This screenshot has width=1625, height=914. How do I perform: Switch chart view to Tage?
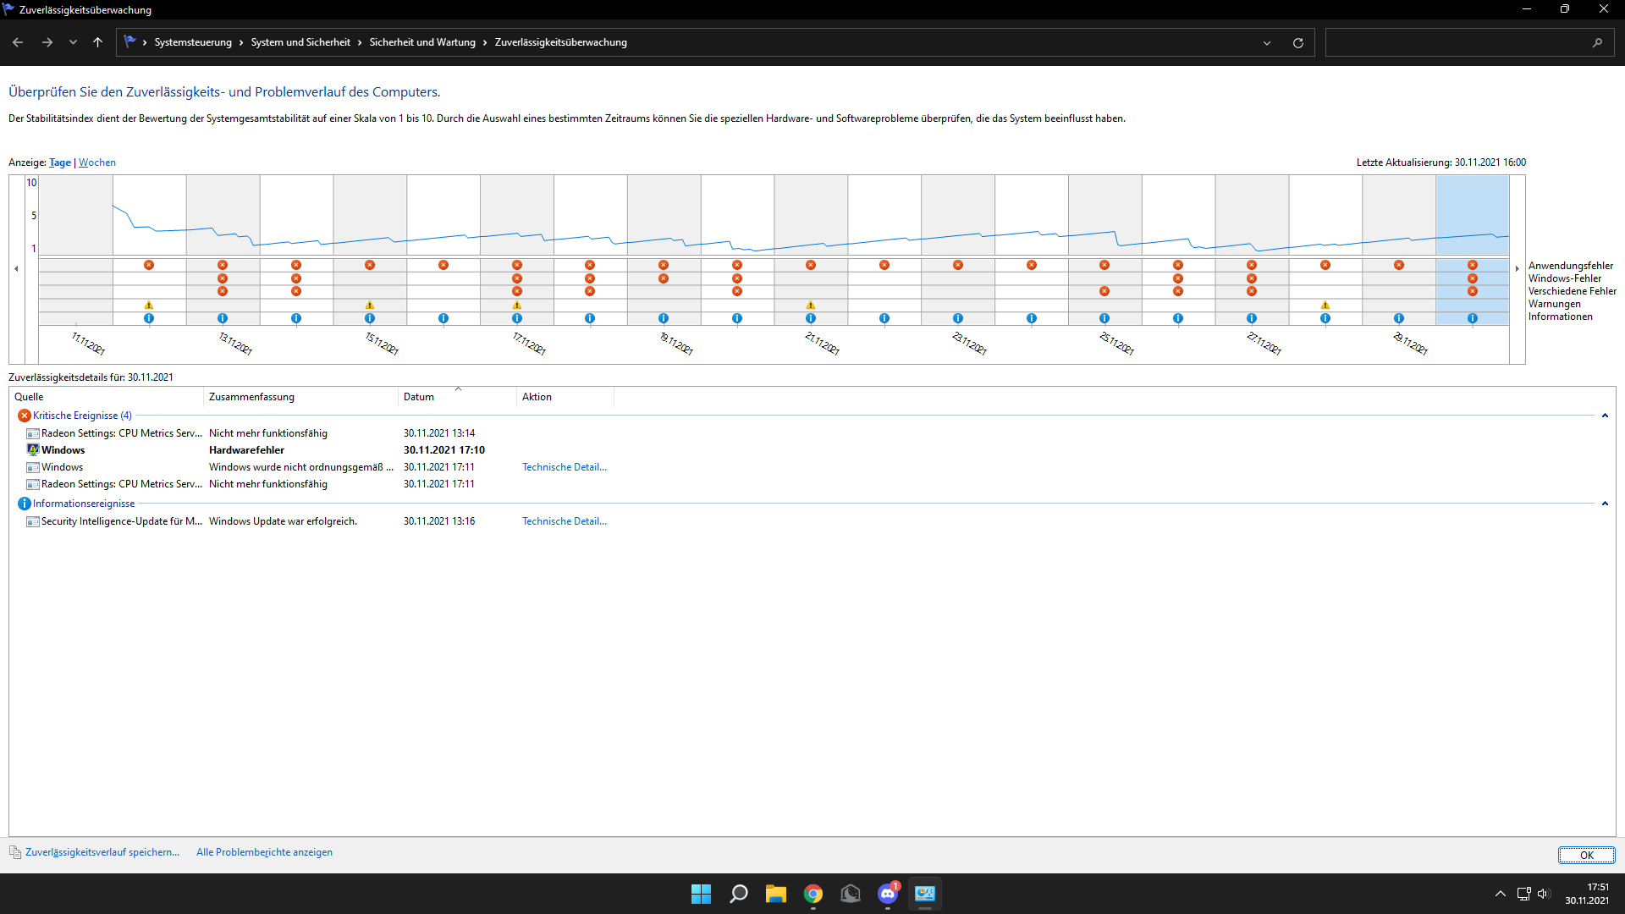click(x=60, y=162)
